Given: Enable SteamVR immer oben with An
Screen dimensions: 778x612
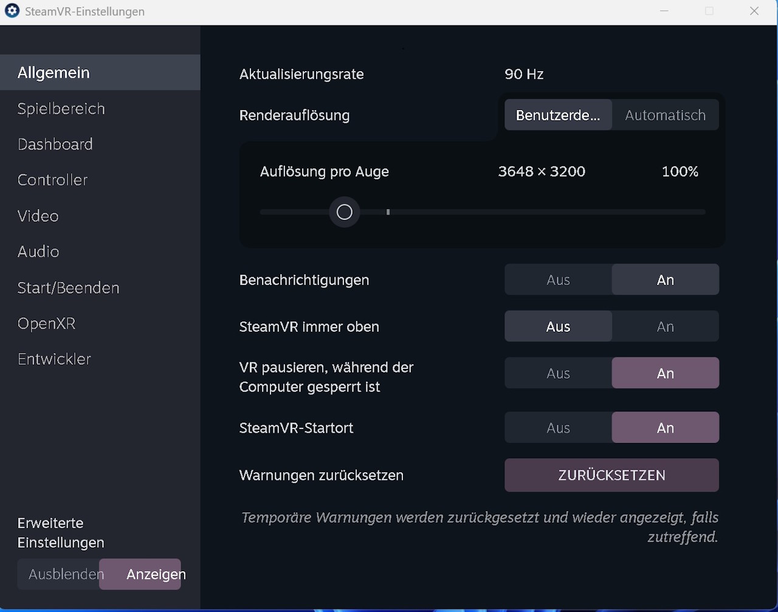Looking at the screenshot, I should (665, 327).
